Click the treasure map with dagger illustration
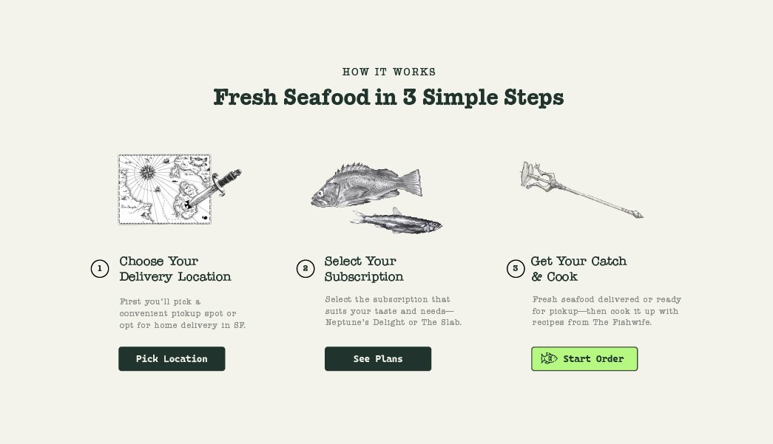The width and height of the screenshot is (773, 444). [x=180, y=190]
